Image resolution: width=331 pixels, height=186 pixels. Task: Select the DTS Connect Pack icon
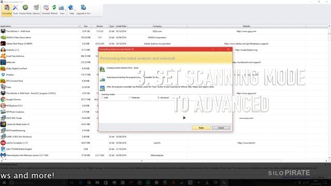point(3,81)
